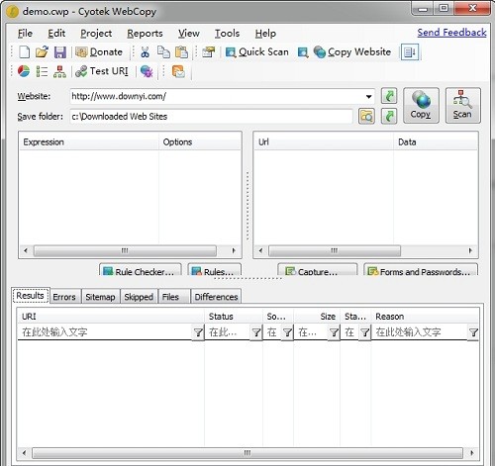Cut with the scissors icon

[145, 52]
